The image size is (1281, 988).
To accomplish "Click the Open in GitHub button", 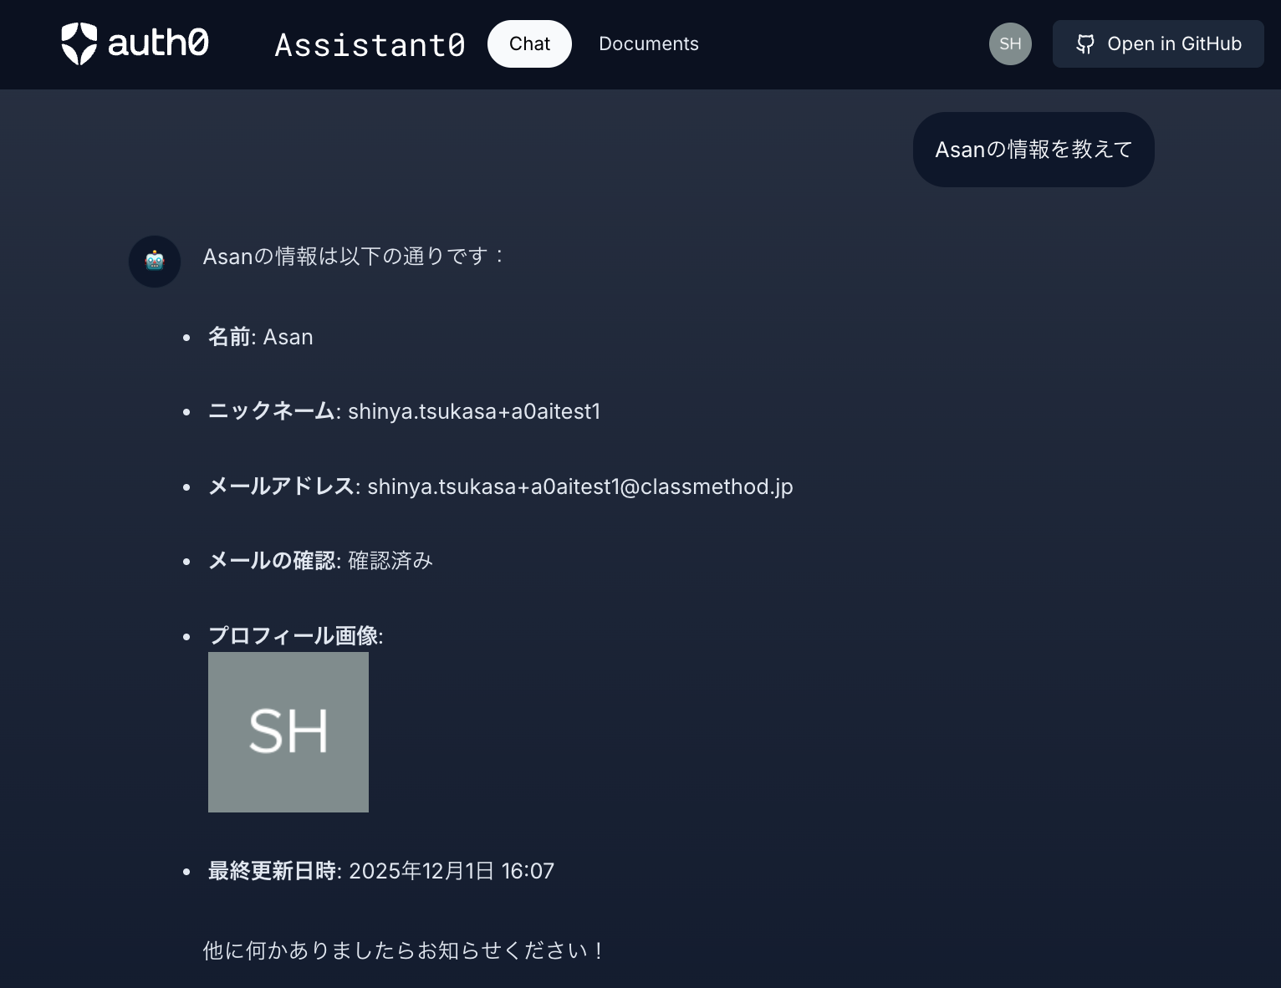I will (1158, 43).
